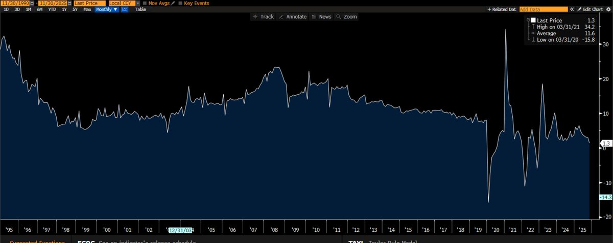The width and height of the screenshot is (613, 243).
Task: Click the '08 year label on axis
Action: click(x=275, y=230)
